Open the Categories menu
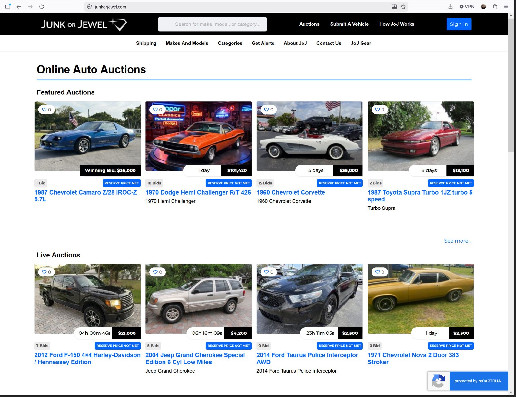The height and width of the screenshot is (397, 516). pos(230,43)
